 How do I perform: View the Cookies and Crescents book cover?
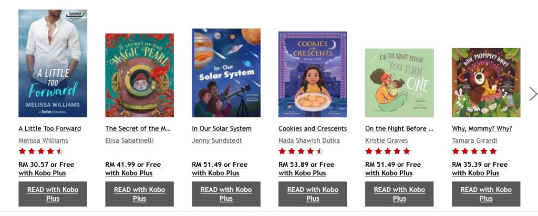point(313,74)
